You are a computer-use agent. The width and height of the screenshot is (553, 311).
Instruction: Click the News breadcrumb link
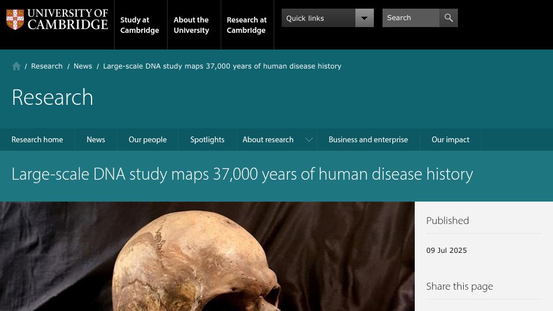click(x=83, y=66)
